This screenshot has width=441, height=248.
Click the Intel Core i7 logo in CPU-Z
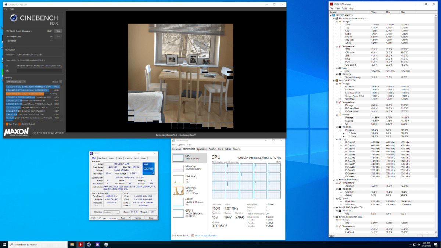coord(148,168)
